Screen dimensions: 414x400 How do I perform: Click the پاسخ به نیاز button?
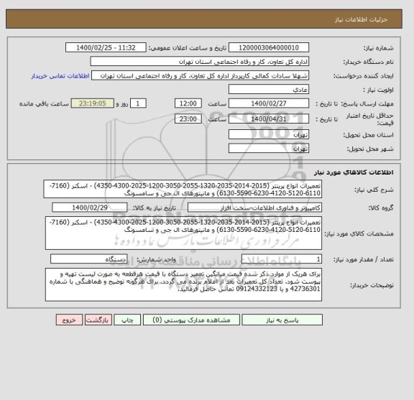282,320
